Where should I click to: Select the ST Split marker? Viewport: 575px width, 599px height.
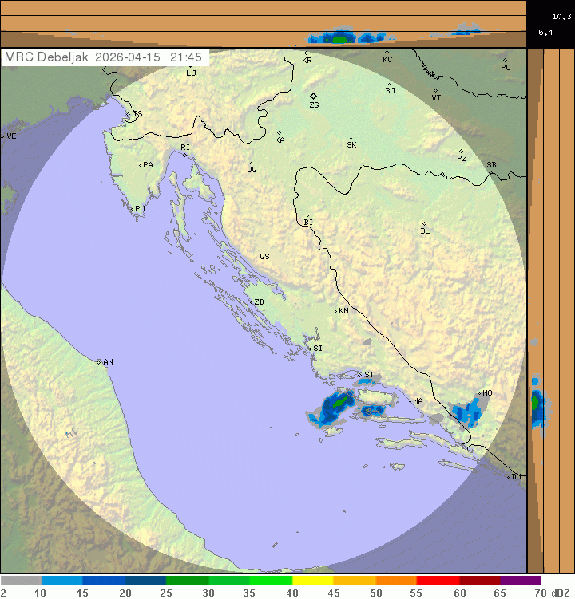[360, 374]
